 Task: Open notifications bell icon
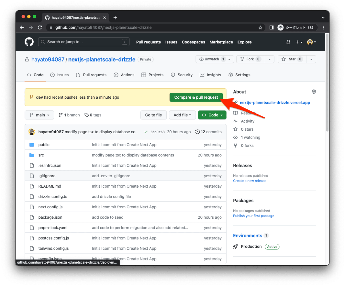(288, 42)
